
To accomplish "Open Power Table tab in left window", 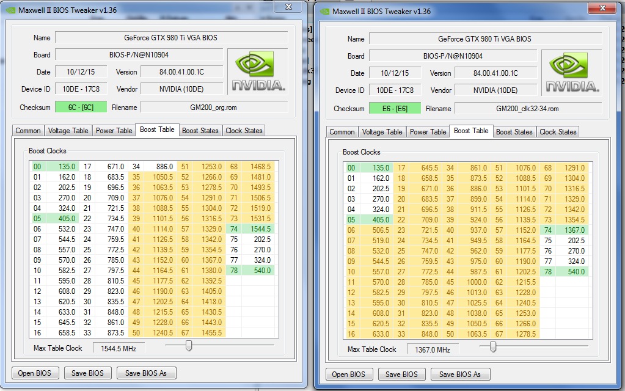I will click(x=114, y=131).
